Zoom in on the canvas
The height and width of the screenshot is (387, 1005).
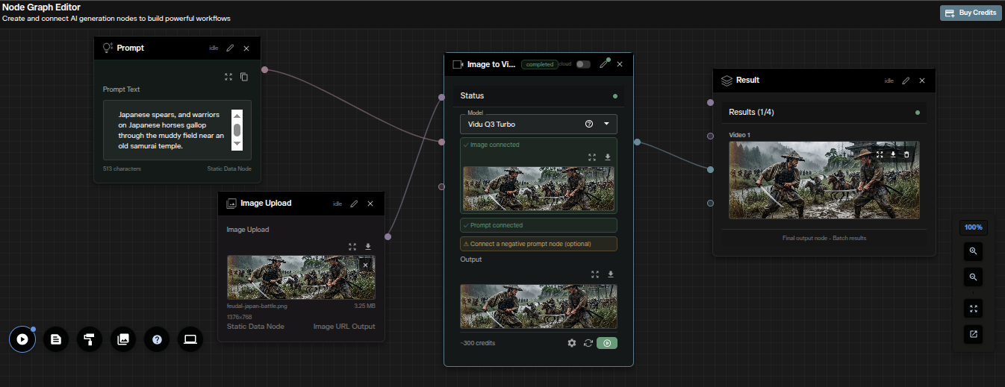[x=973, y=251]
